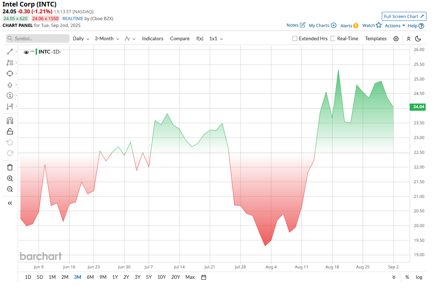Delete drawings with the trash icon
This screenshot has height=291, width=434.
[10, 167]
